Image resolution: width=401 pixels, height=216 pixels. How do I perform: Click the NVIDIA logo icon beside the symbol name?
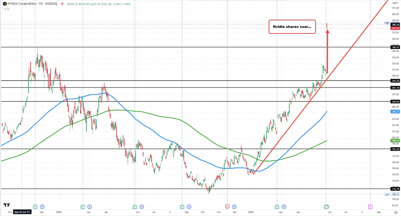coord(5,4)
